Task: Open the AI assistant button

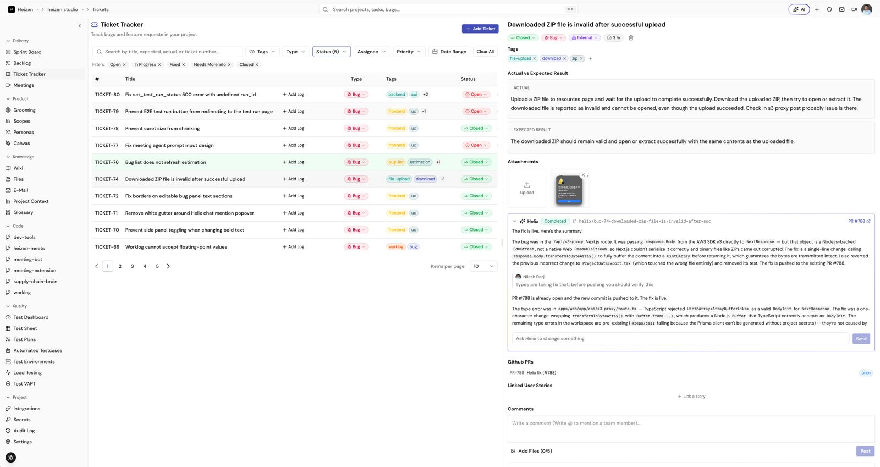Action: tap(799, 9)
